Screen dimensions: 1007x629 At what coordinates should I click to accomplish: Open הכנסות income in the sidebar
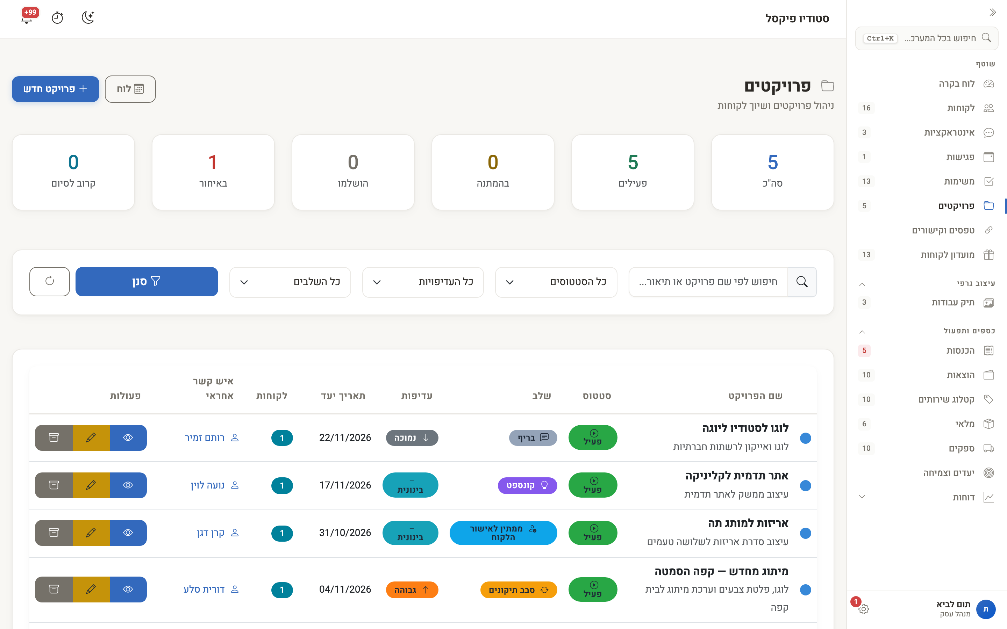[926, 350]
